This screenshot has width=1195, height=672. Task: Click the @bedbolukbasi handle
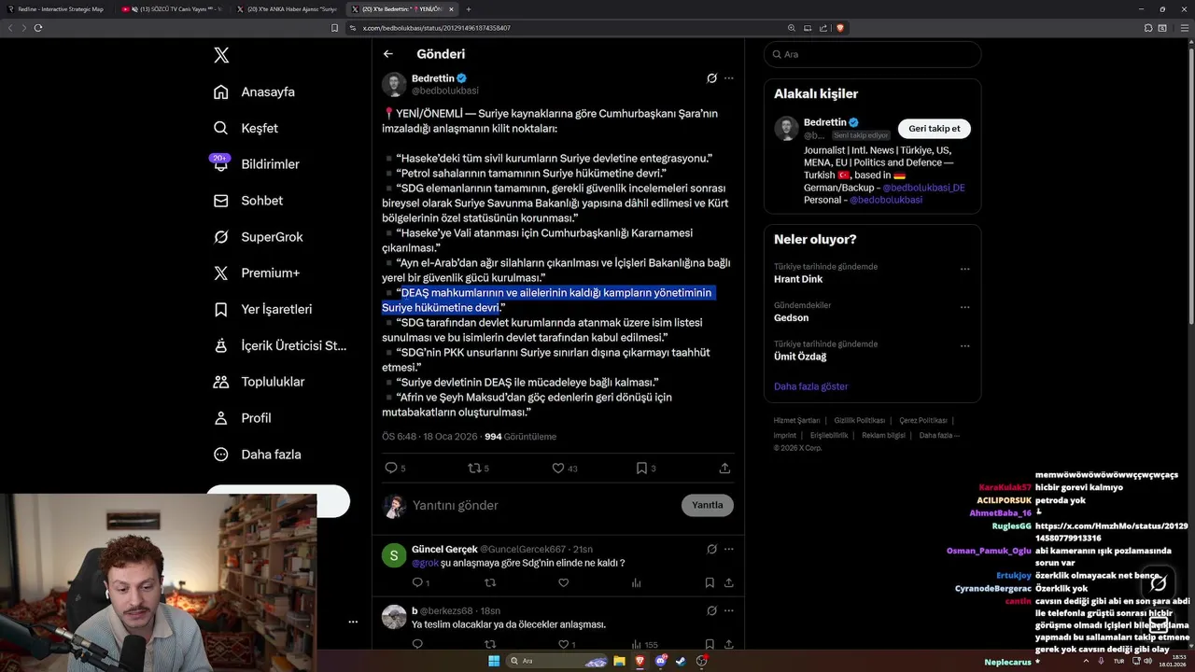[x=445, y=91]
